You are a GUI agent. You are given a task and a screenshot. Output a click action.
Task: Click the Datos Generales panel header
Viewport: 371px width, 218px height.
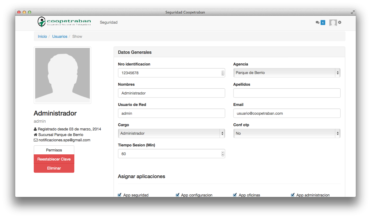229,52
